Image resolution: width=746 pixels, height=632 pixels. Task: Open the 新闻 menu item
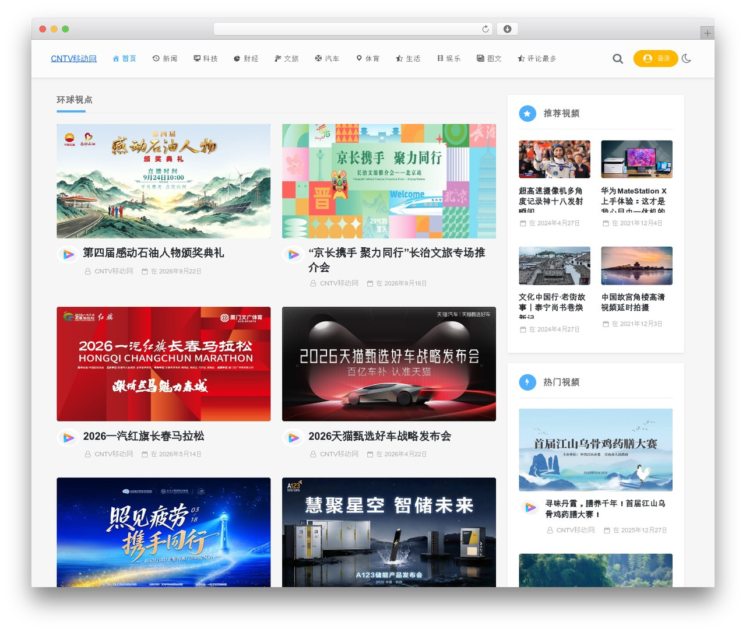[165, 58]
